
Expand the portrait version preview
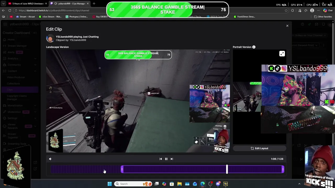click(x=282, y=54)
